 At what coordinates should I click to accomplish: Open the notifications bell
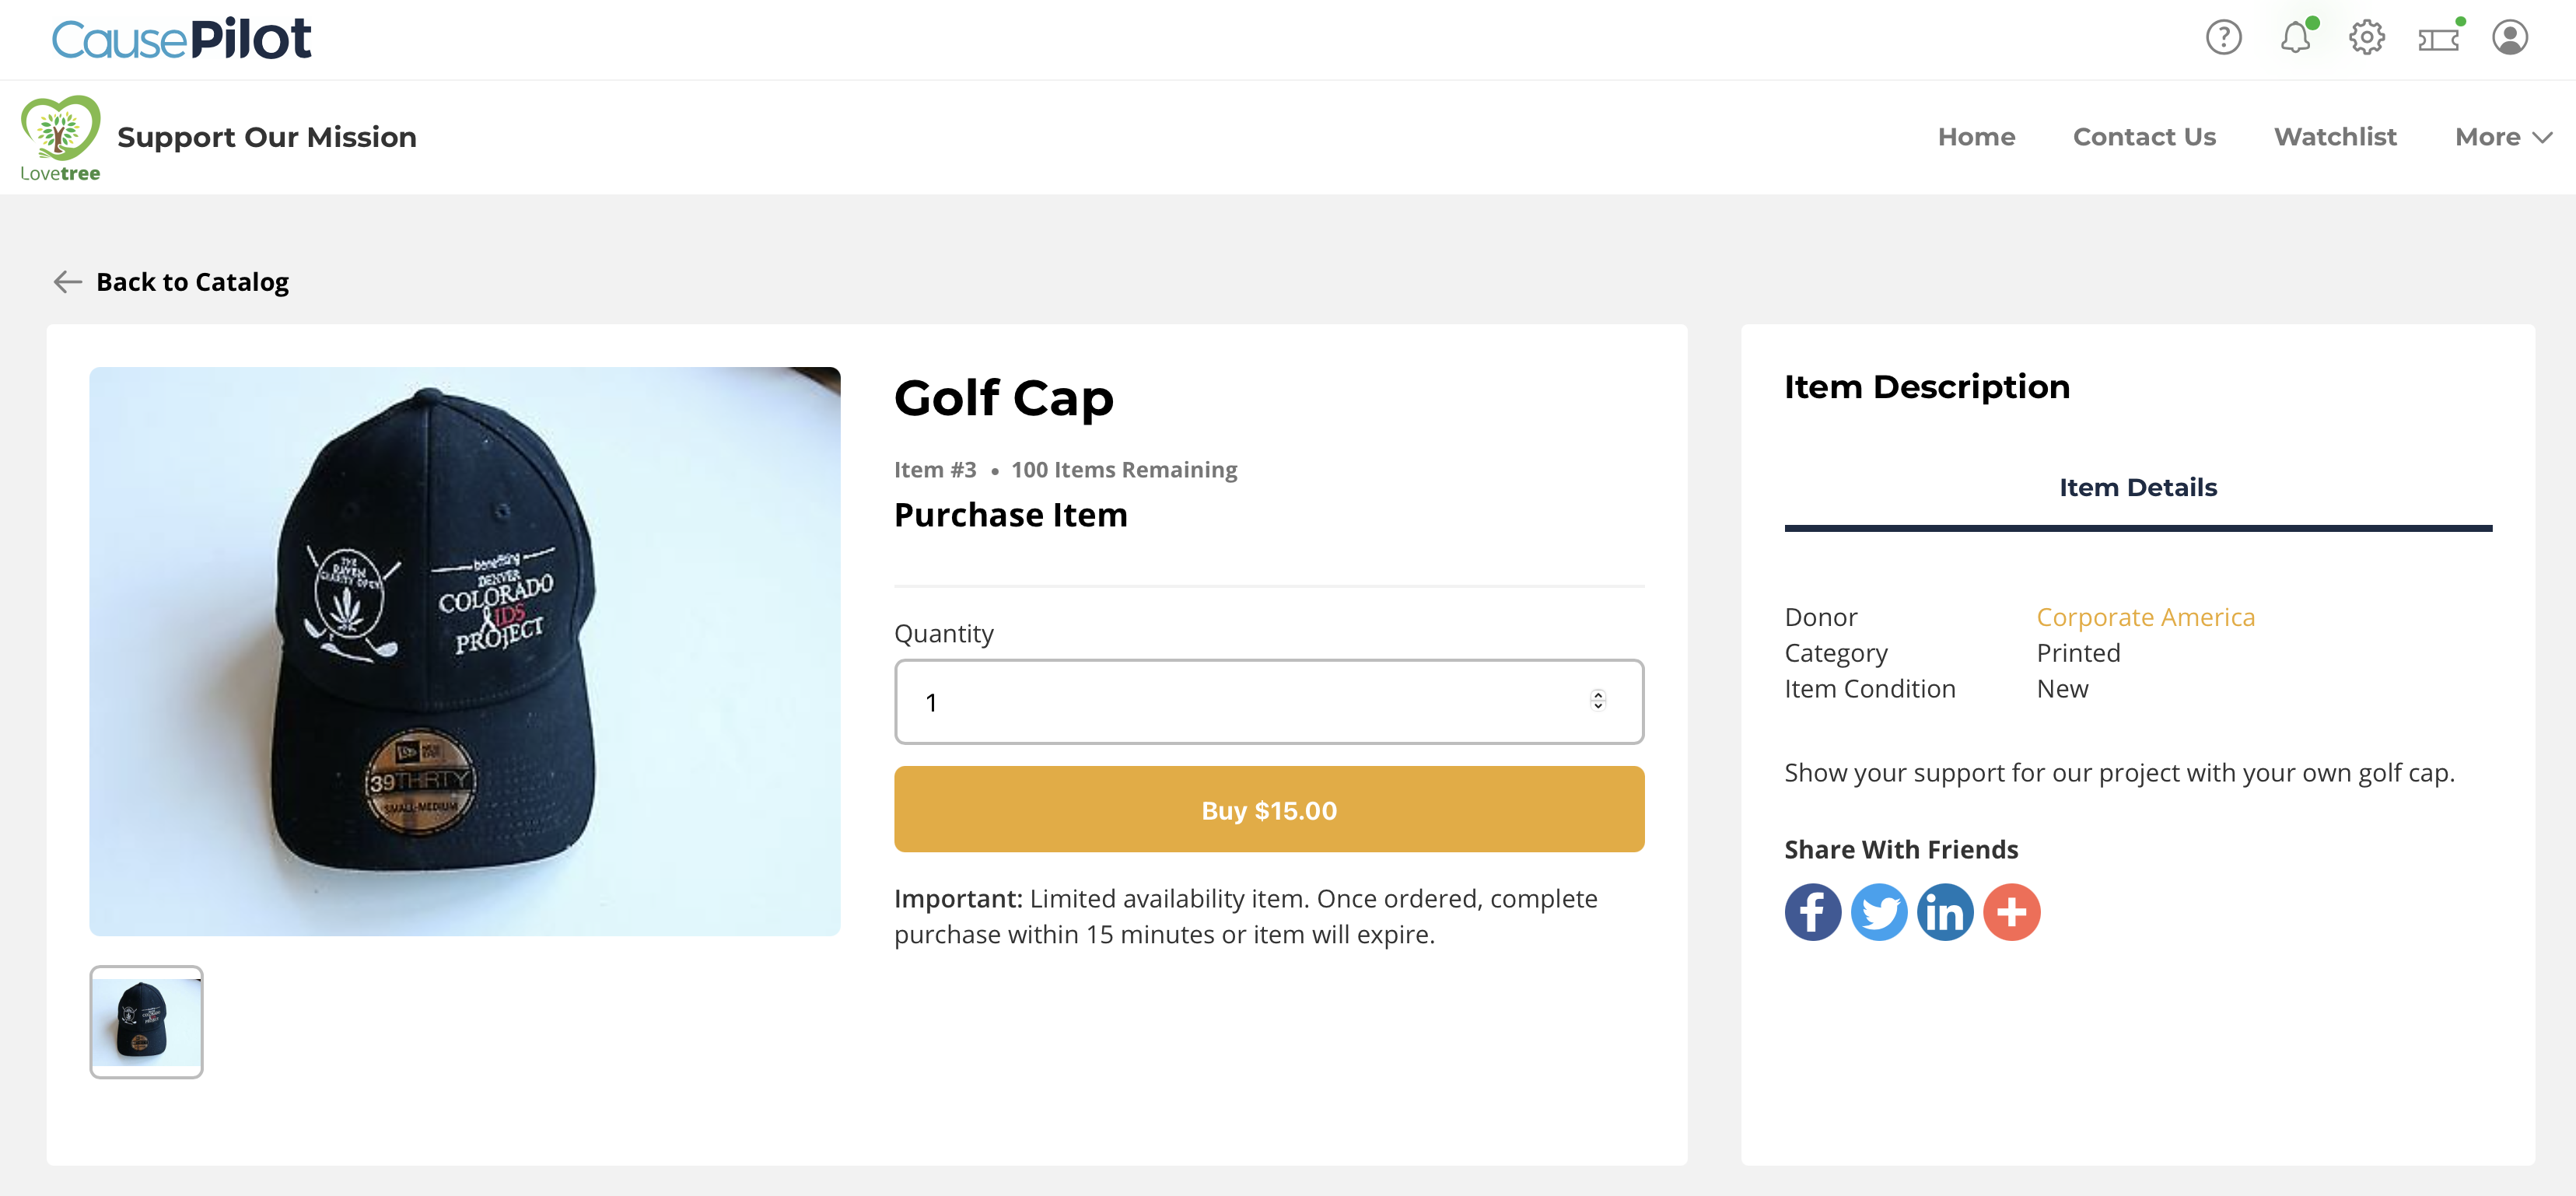2295,38
